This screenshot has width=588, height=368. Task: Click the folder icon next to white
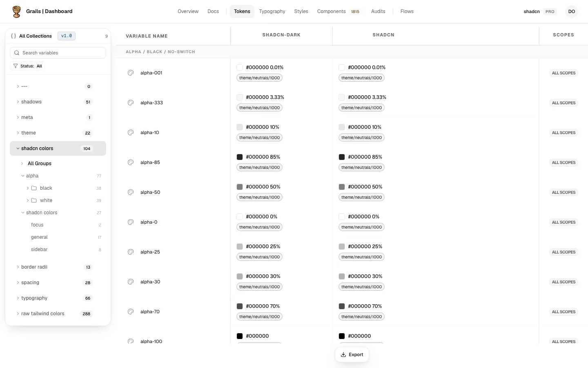34,200
